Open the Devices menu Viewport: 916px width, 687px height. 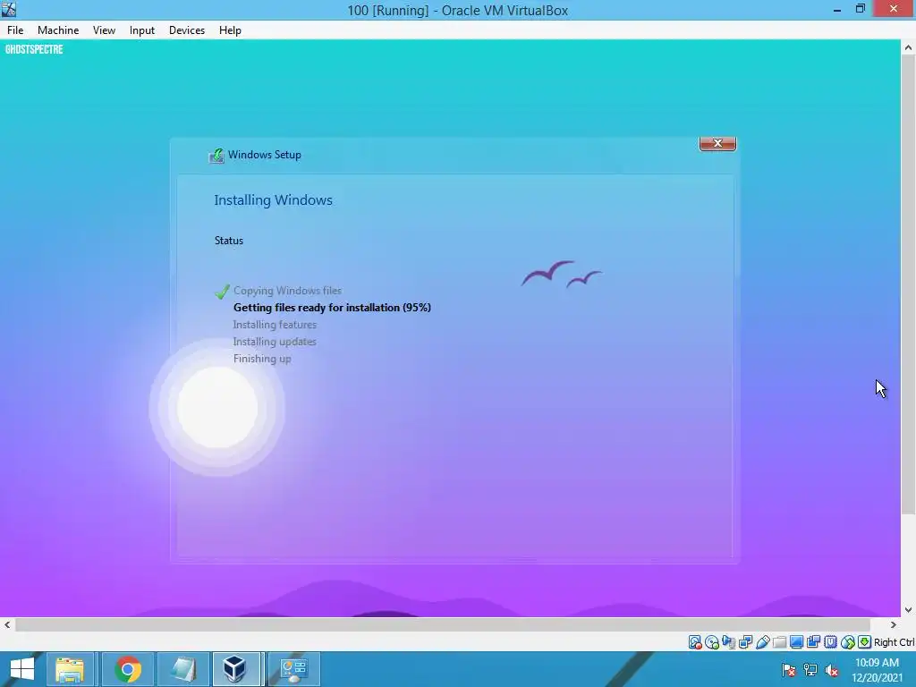(187, 30)
